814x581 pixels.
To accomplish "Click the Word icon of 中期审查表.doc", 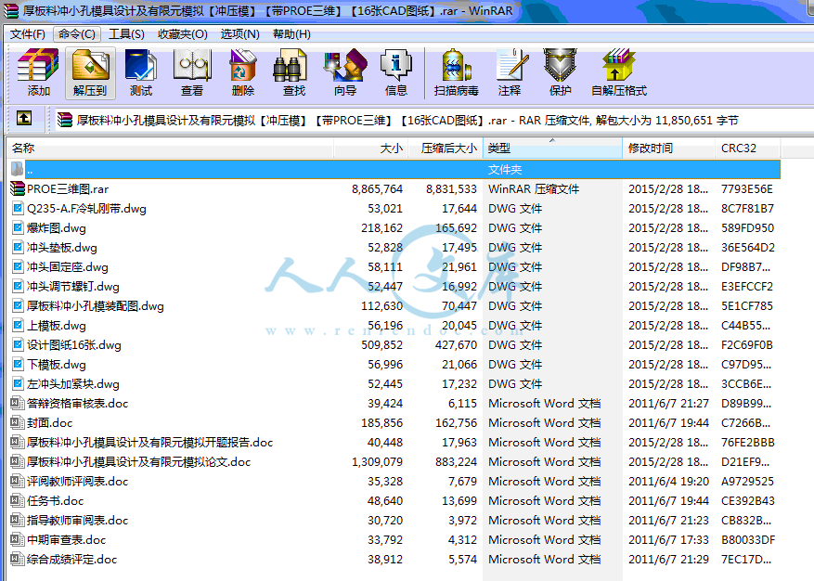I will click(18, 539).
